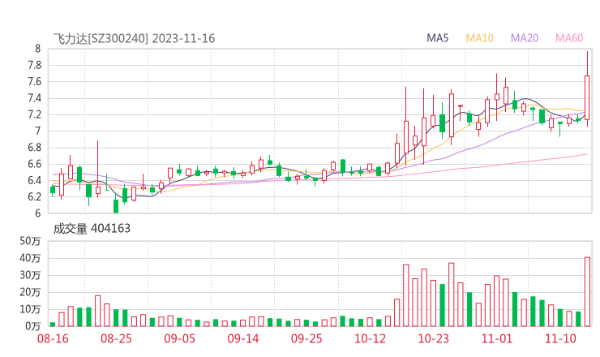Click the price axis label 6.4
Viewport: 600px width, 357px height.
click(x=34, y=180)
